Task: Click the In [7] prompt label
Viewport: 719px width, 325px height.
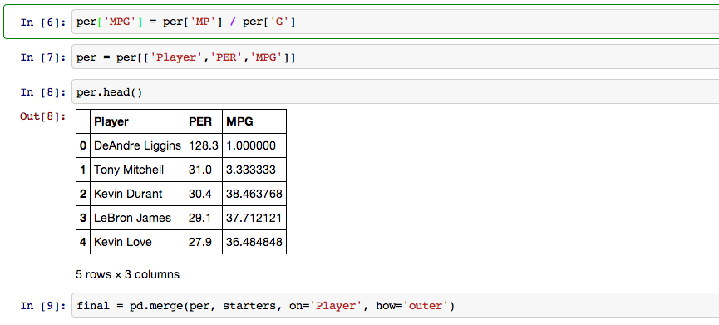Action: pyautogui.click(x=43, y=57)
